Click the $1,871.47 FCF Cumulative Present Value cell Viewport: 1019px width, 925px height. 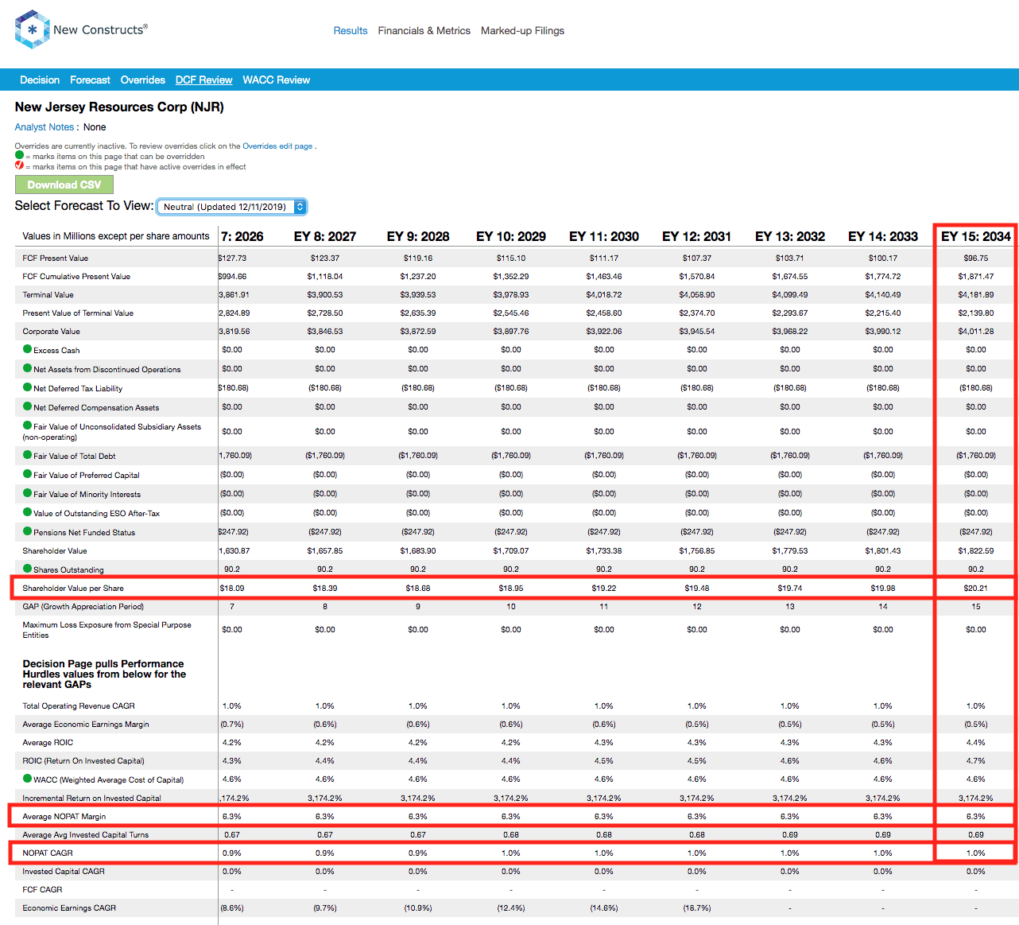click(x=976, y=277)
